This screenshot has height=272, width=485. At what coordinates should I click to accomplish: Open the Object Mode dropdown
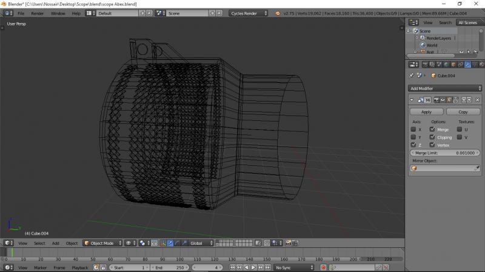(102, 243)
